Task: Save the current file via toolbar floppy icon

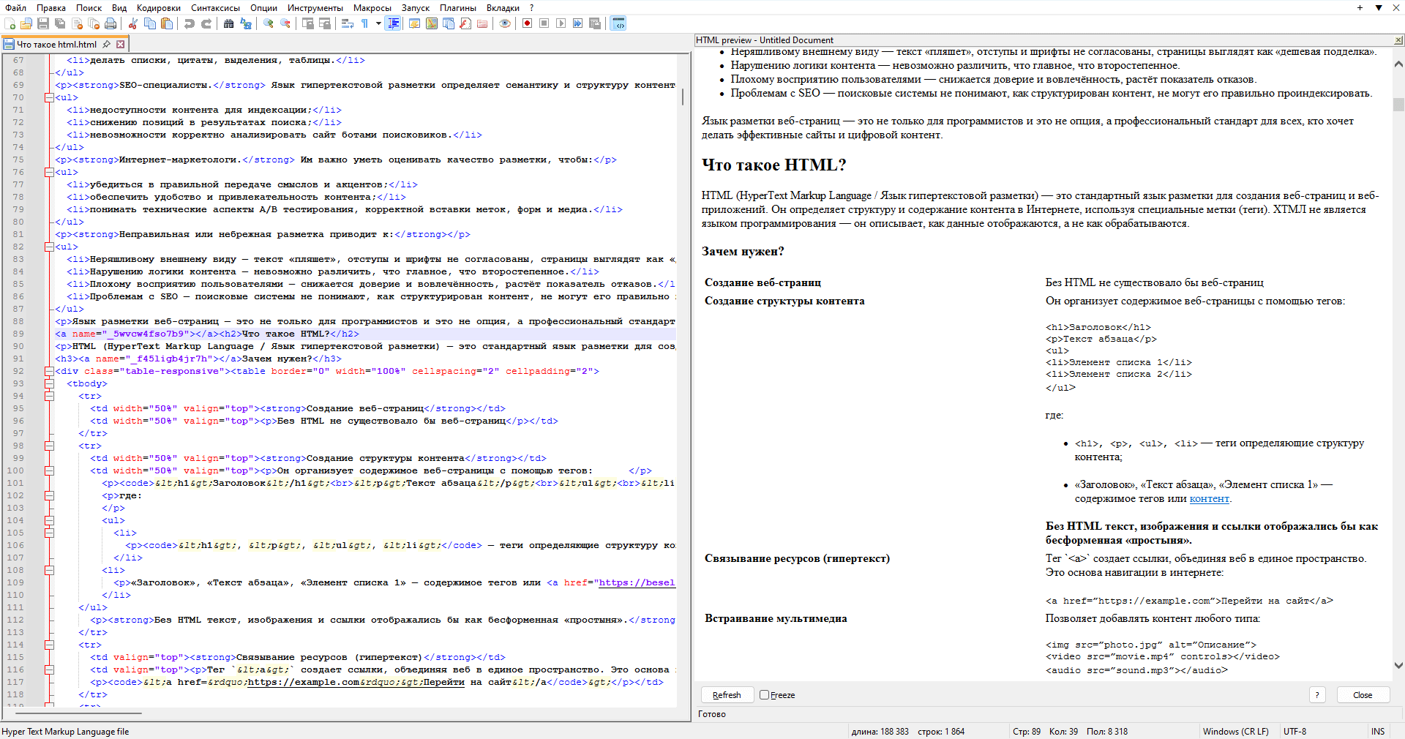Action: pos(43,23)
